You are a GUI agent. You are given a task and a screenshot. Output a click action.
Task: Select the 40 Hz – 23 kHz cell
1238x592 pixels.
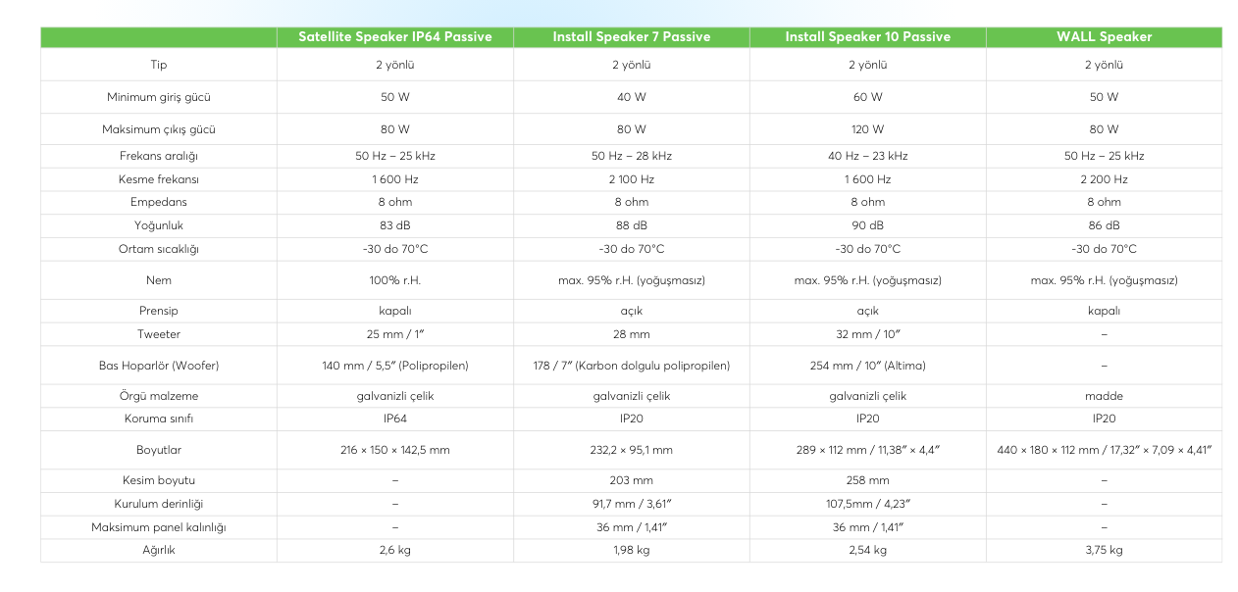click(867, 156)
